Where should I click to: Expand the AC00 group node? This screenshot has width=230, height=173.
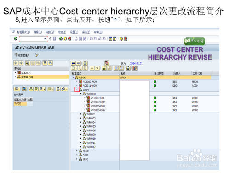(x=77, y=155)
